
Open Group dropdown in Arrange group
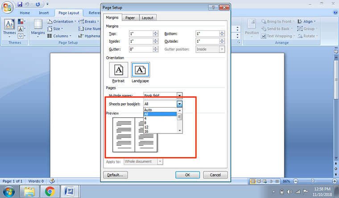307,28
